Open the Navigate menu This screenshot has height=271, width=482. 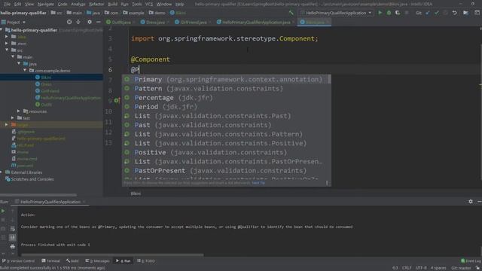46,4
